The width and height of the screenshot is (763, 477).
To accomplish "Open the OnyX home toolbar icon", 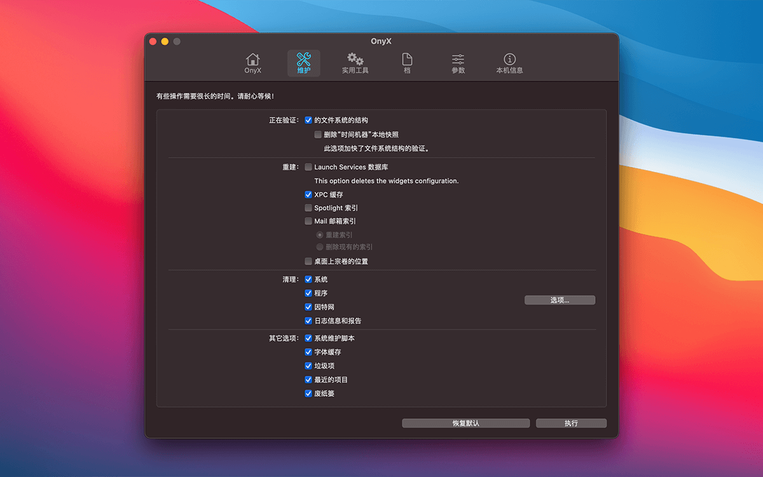I will click(x=252, y=63).
